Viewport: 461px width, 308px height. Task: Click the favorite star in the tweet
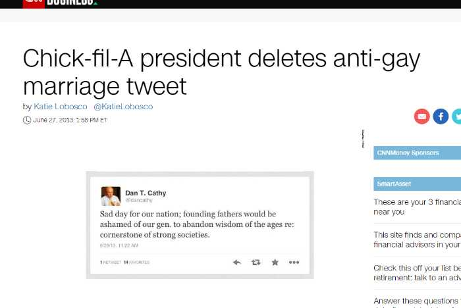(x=275, y=262)
